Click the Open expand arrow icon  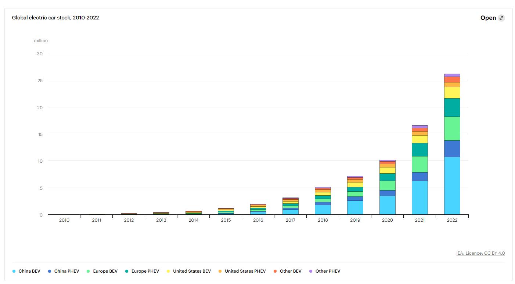click(501, 18)
